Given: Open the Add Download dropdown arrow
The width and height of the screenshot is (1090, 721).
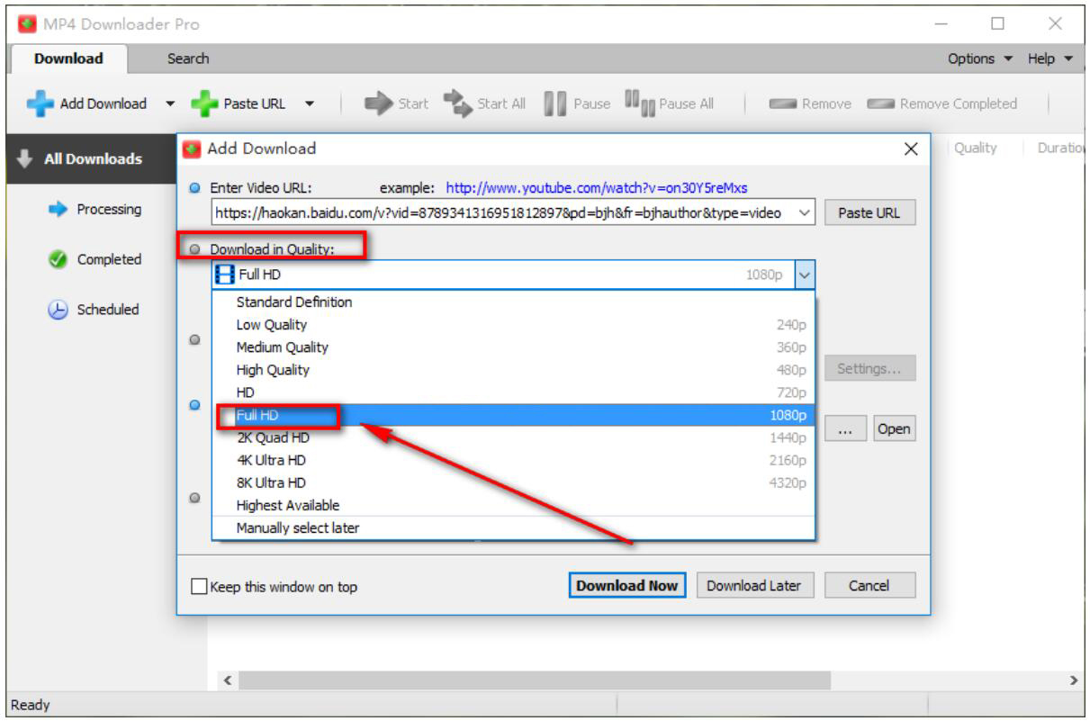Looking at the screenshot, I should click(x=170, y=104).
